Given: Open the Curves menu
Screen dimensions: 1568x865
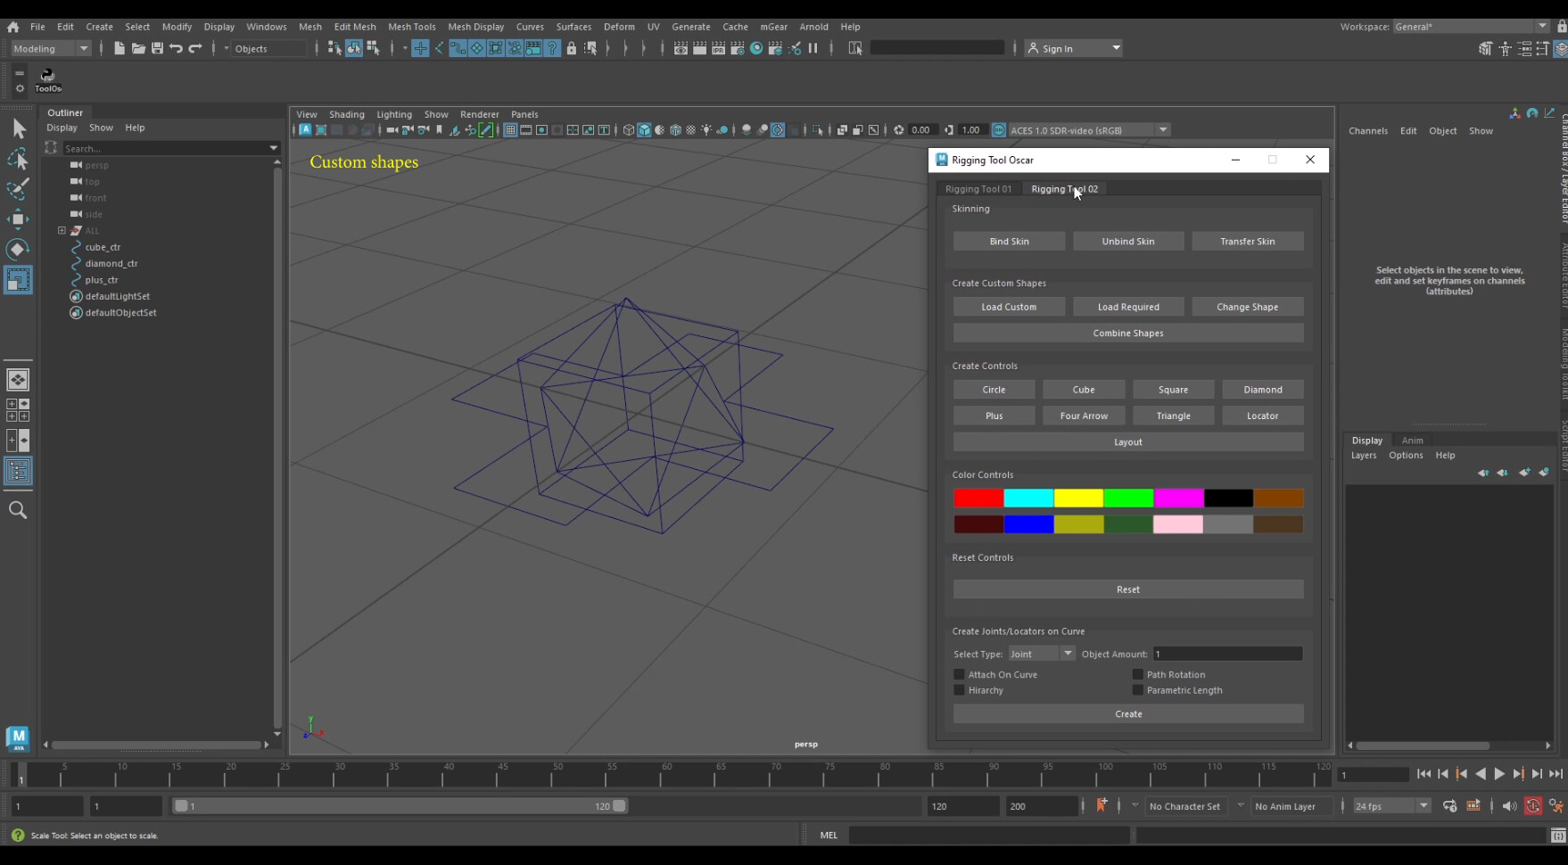Looking at the screenshot, I should (x=530, y=27).
